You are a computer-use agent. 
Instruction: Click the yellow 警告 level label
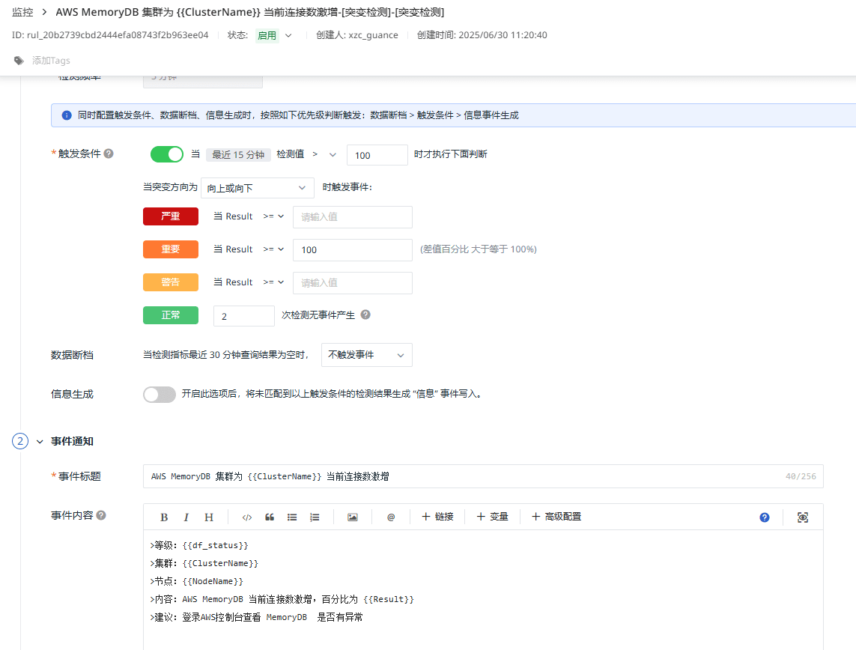(171, 282)
